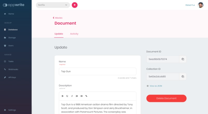Click the pink plus add button
This screenshot has width=208, height=114.
(75, 5)
